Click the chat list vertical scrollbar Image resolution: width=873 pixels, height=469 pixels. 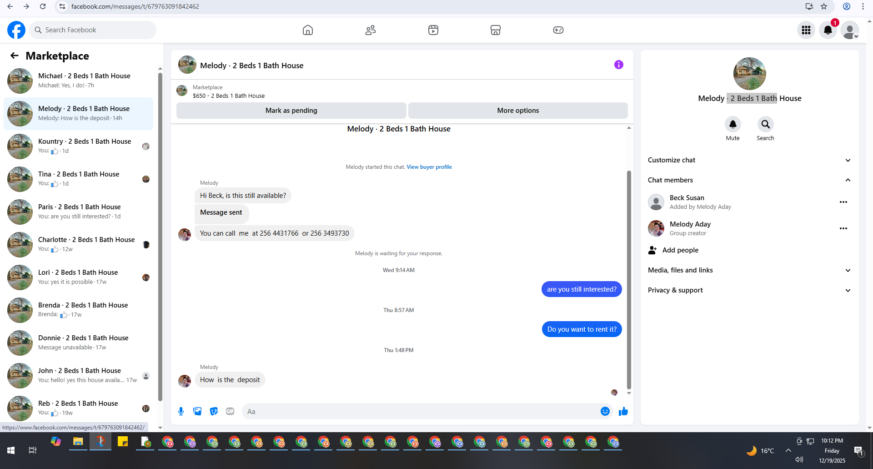[x=160, y=237]
